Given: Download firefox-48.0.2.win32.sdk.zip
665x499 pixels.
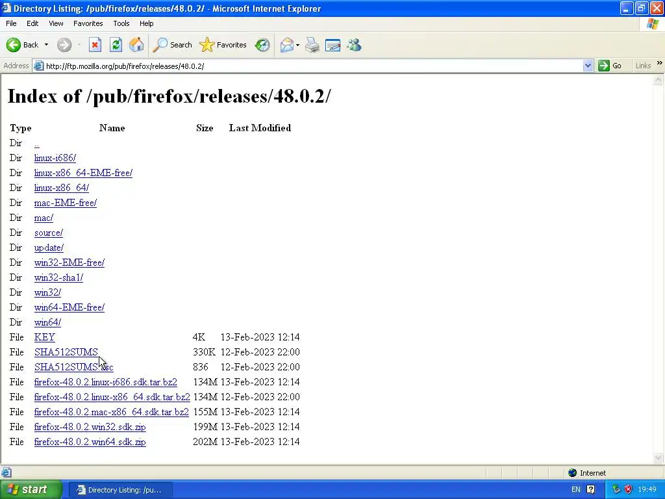Looking at the screenshot, I should 90,426.
